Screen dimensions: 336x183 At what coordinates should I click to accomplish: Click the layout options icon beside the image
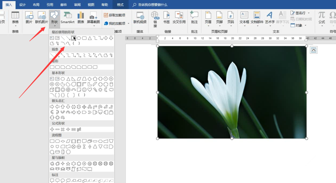(x=313, y=50)
